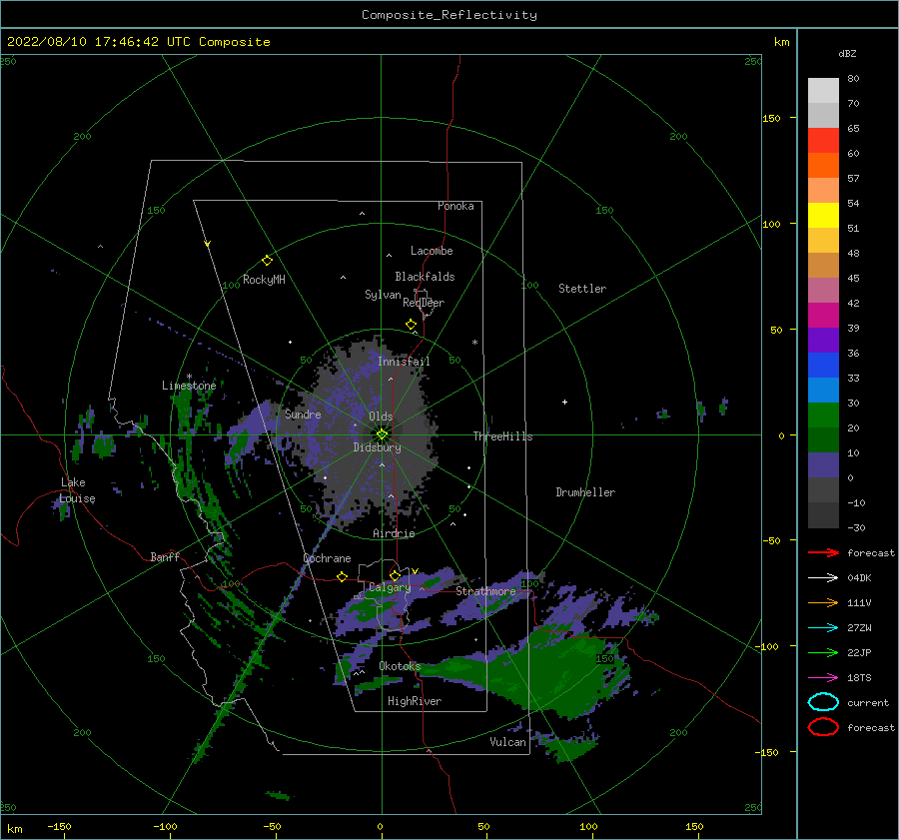Click the light blue 30-33 dBZ swatch

coord(823,390)
